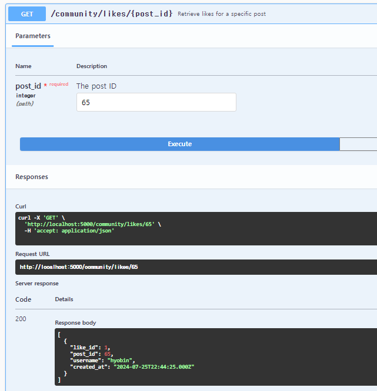Select the Parameters tab
This screenshot has height=391, width=377.
click(33, 36)
